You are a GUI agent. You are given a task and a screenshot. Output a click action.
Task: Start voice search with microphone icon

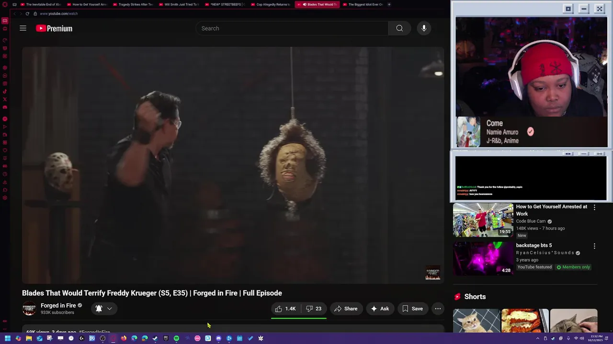pyautogui.click(x=424, y=28)
